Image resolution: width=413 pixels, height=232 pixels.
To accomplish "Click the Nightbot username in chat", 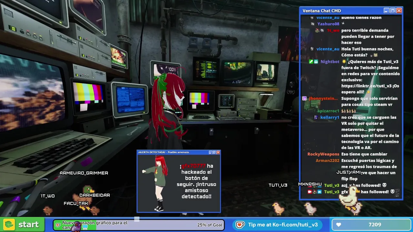I will coord(330,62).
